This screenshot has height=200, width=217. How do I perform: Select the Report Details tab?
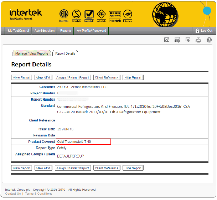pyautogui.click(x=65, y=54)
